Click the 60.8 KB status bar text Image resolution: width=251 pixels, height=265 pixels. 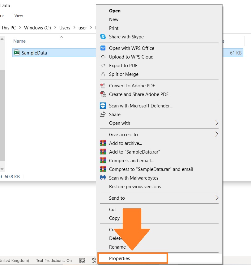[x=12, y=176]
